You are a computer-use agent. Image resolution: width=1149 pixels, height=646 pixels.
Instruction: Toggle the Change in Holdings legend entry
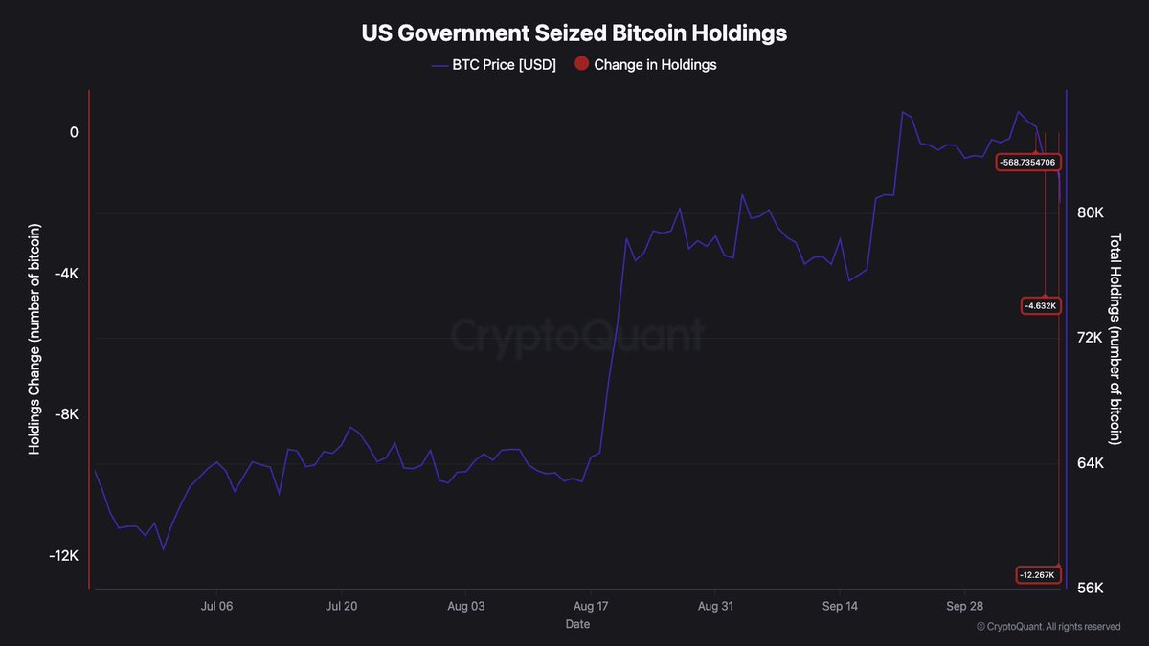click(x=644, y=65)
